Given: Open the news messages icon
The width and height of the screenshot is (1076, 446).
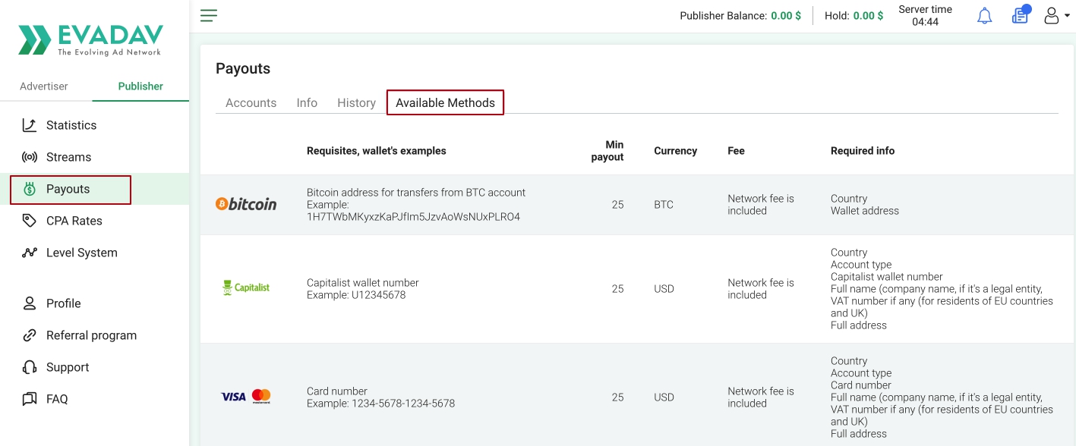Looking at the screenshot, I should [x=1021, y=15].
